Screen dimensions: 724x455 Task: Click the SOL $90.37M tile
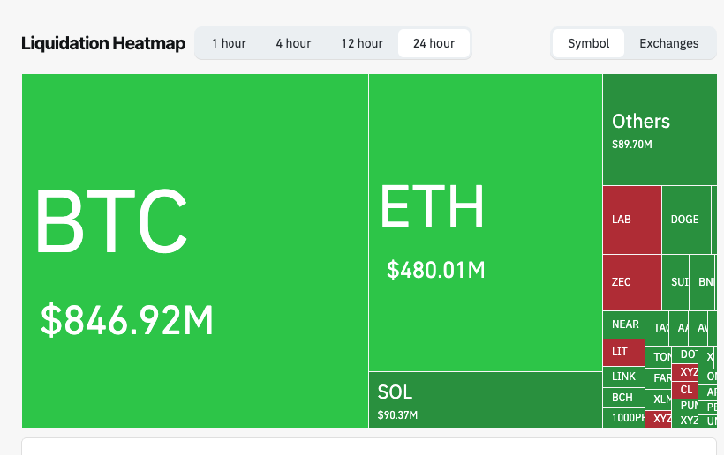(486, 399)
